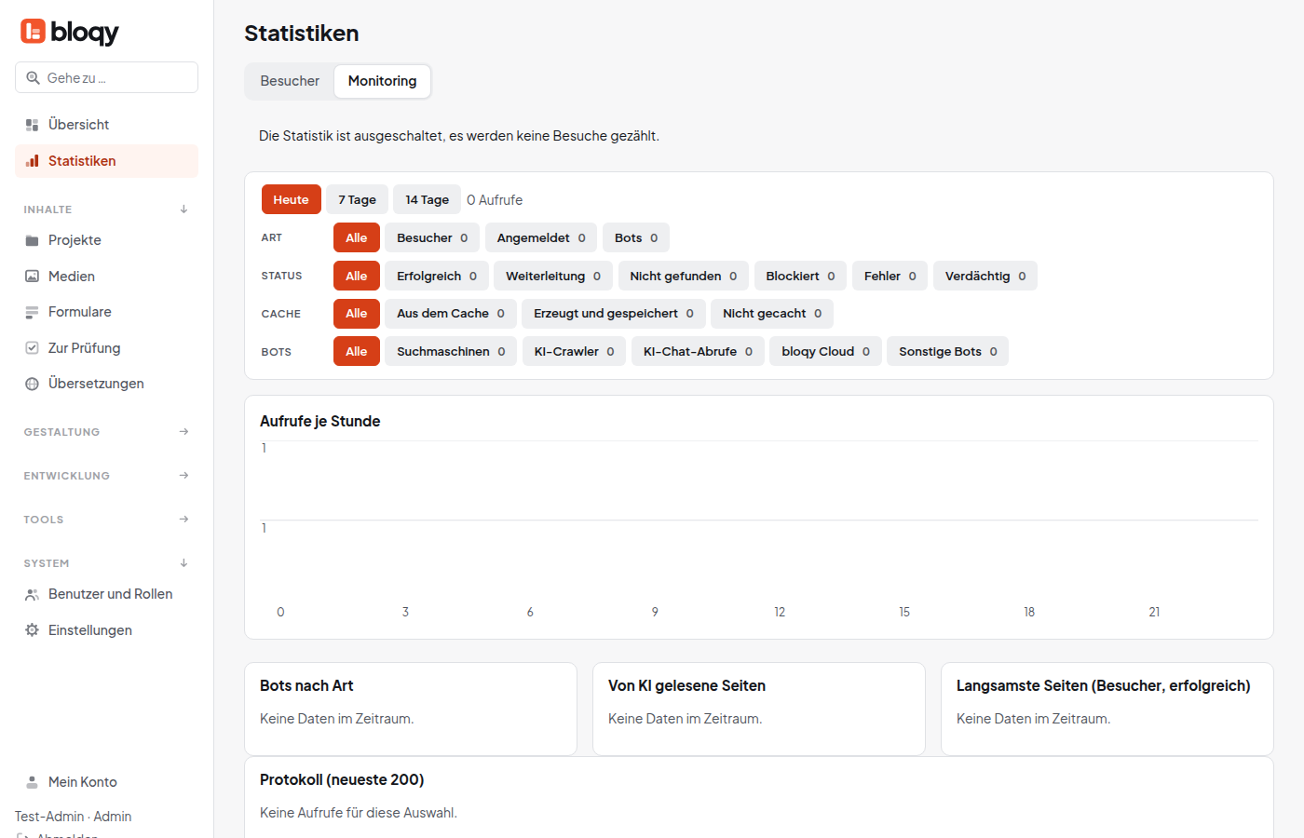The image size is (1304, 838).
Task: Select the Heute time range
Action: (x=291, y=199)
